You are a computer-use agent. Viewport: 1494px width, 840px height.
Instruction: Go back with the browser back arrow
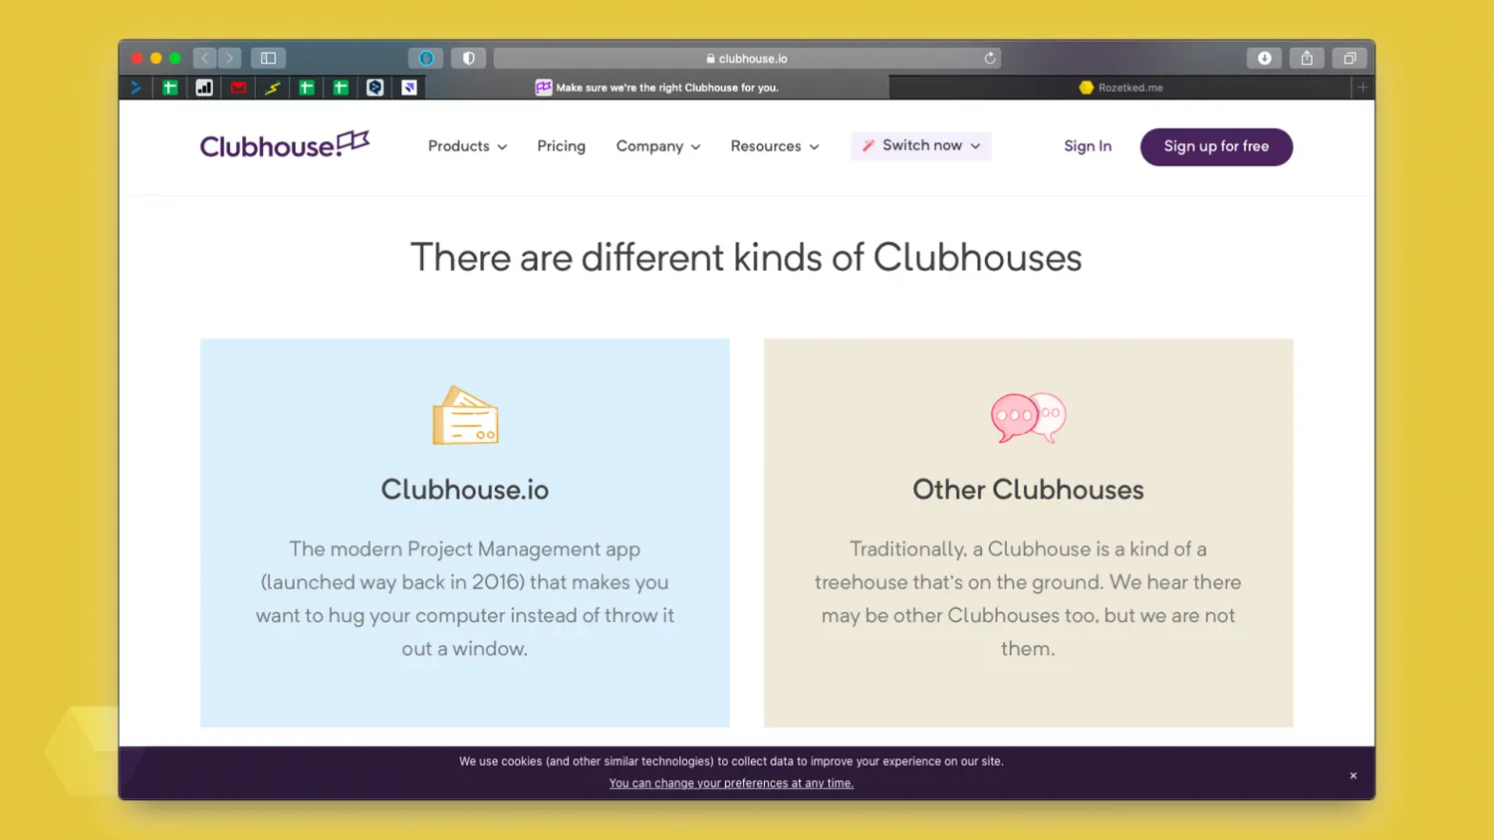point(205,59)
